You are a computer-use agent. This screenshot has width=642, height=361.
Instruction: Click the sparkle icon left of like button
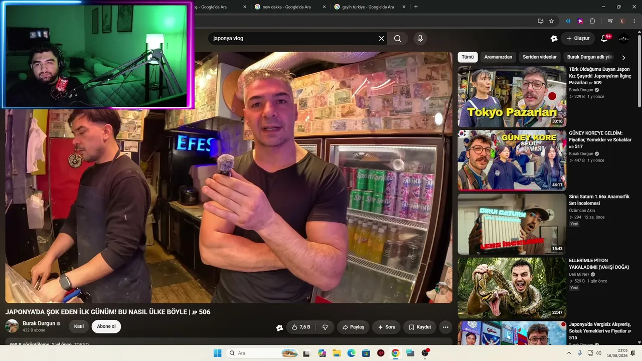click(279, 327)
